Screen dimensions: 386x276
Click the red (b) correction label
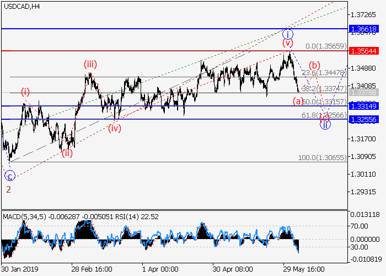click(314, 65)
